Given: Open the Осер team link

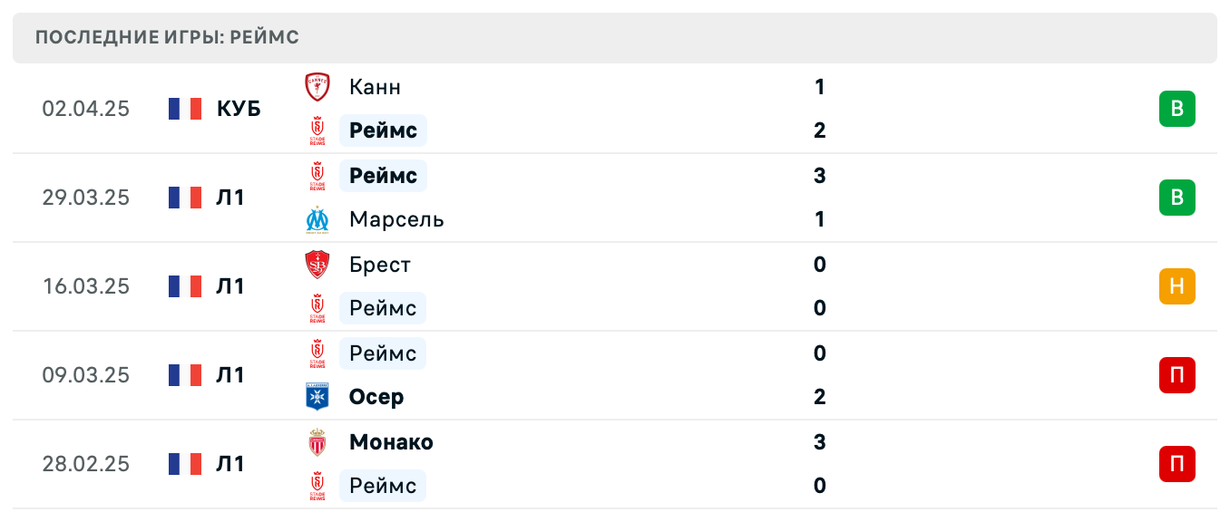Looking at the screenshot, I should pos(376,397).
